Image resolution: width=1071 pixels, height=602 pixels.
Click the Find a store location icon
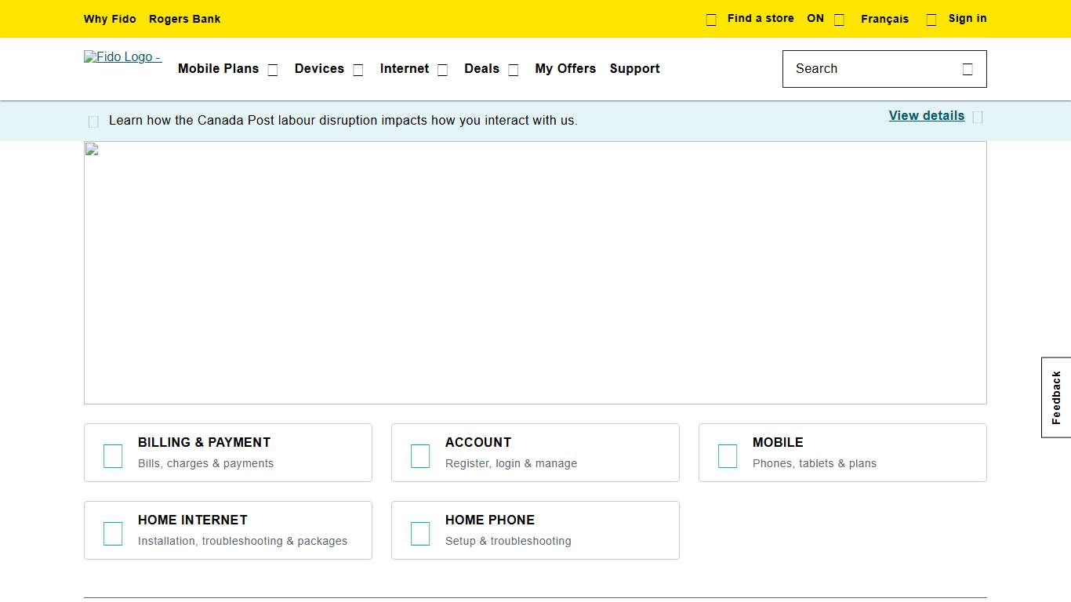[711, 19]
